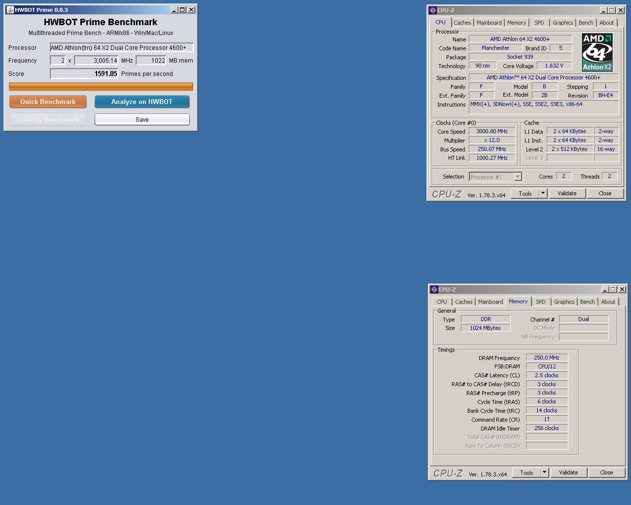Open Tools dropdown arrow in top CPU-Z window
631x505 pixels.
click(543, 193)
